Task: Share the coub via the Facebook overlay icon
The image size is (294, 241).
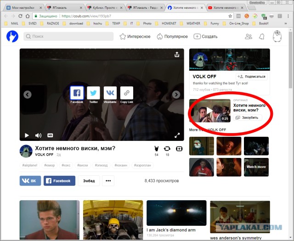Action: pyautogui.click(x=77, y=93)
